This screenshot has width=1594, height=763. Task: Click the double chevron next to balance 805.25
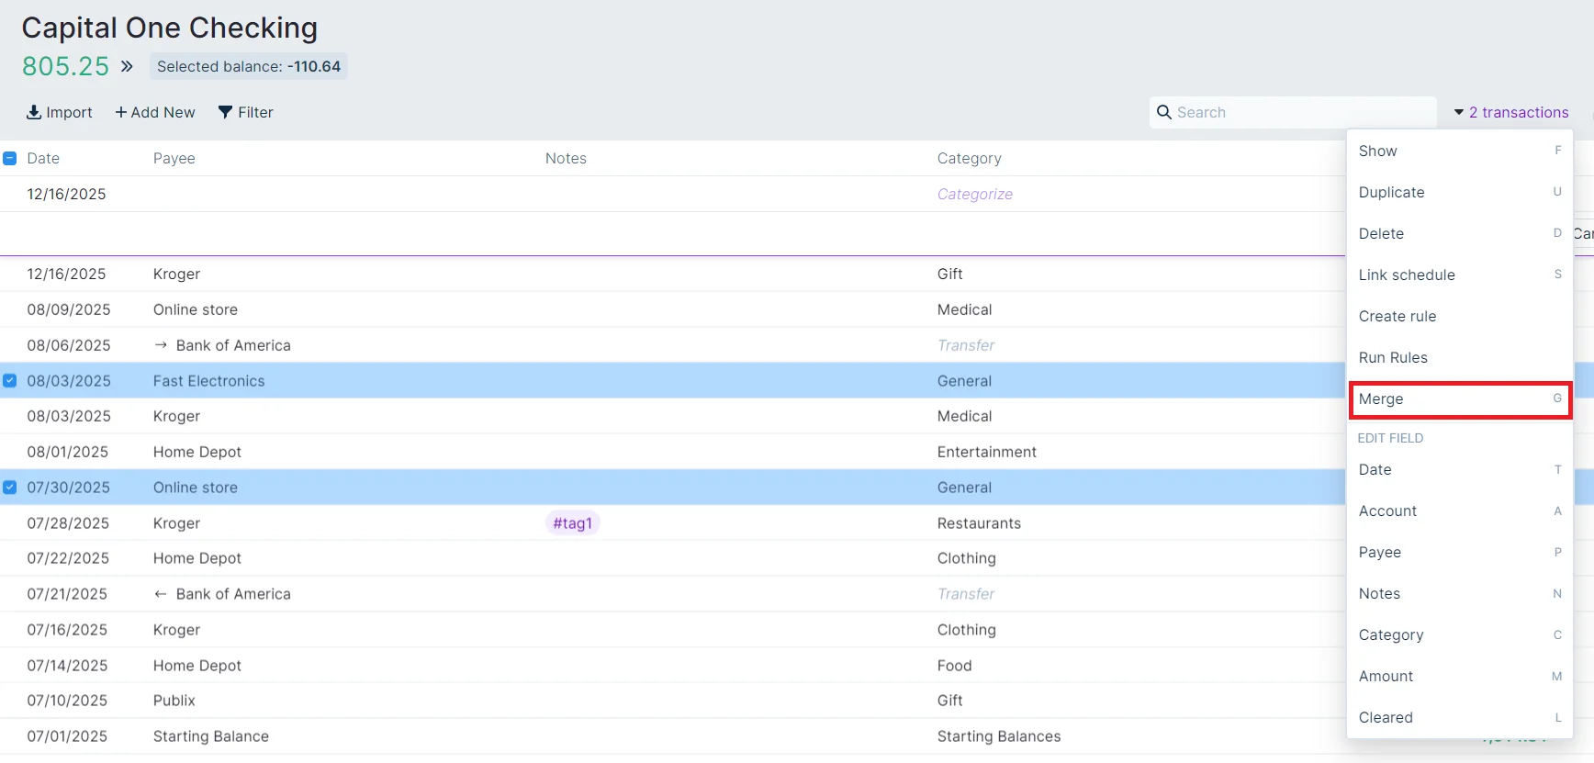[x=127, y=66]
